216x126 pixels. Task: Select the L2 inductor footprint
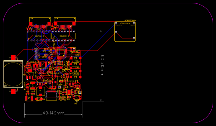tap(41, 91)
